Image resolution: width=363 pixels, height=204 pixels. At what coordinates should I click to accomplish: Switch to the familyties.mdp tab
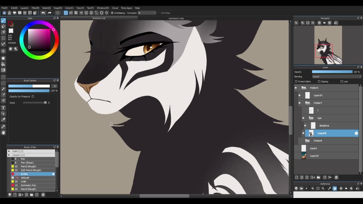(x=99, y=18)
